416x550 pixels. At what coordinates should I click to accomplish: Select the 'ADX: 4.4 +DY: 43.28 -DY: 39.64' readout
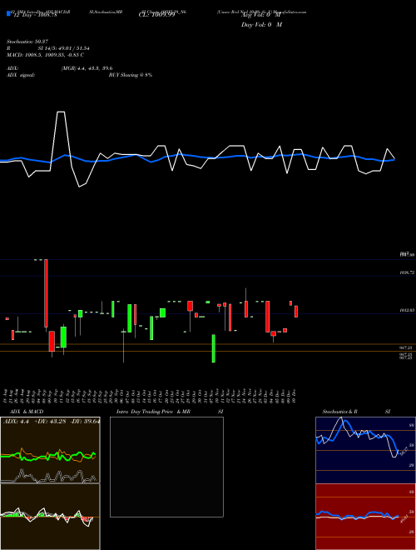[x=51, y=421]
